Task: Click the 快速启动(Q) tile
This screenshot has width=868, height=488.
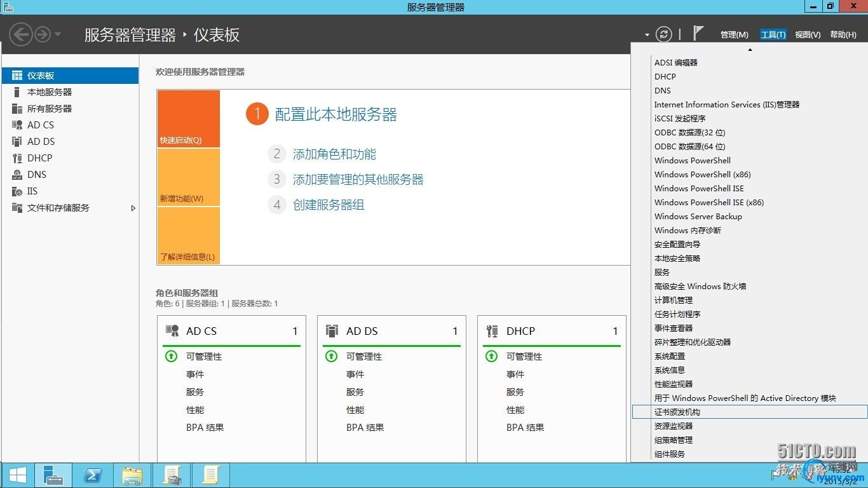Action: tap(189, 119)
